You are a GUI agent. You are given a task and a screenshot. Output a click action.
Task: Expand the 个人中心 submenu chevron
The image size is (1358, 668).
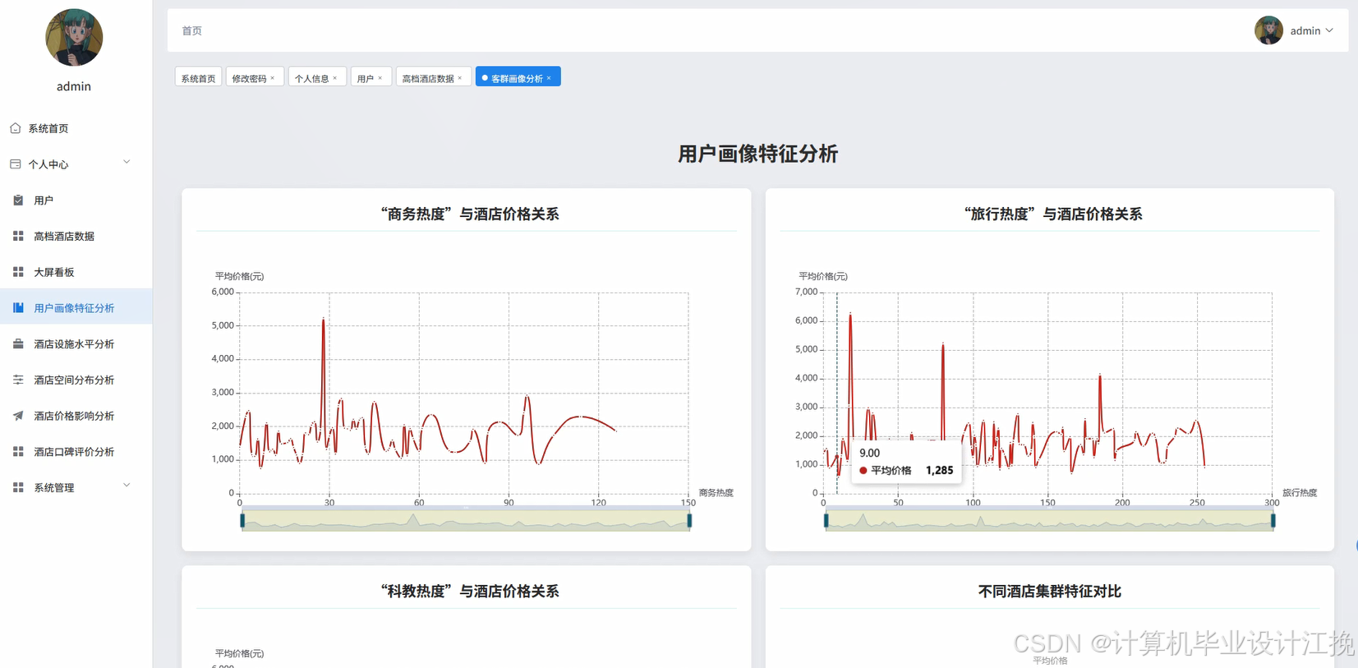coord(127,162)
